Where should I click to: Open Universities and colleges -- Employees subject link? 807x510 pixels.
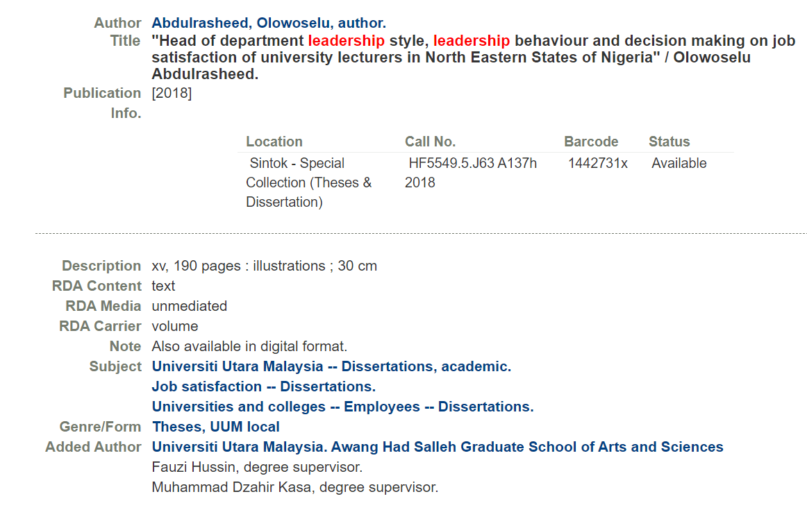(342, 407)
